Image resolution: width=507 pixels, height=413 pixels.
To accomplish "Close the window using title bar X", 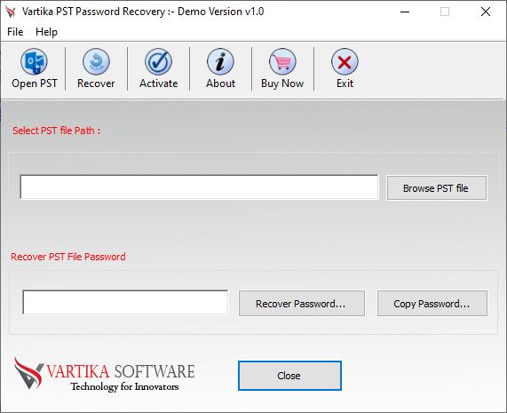I will coord(486,12).
